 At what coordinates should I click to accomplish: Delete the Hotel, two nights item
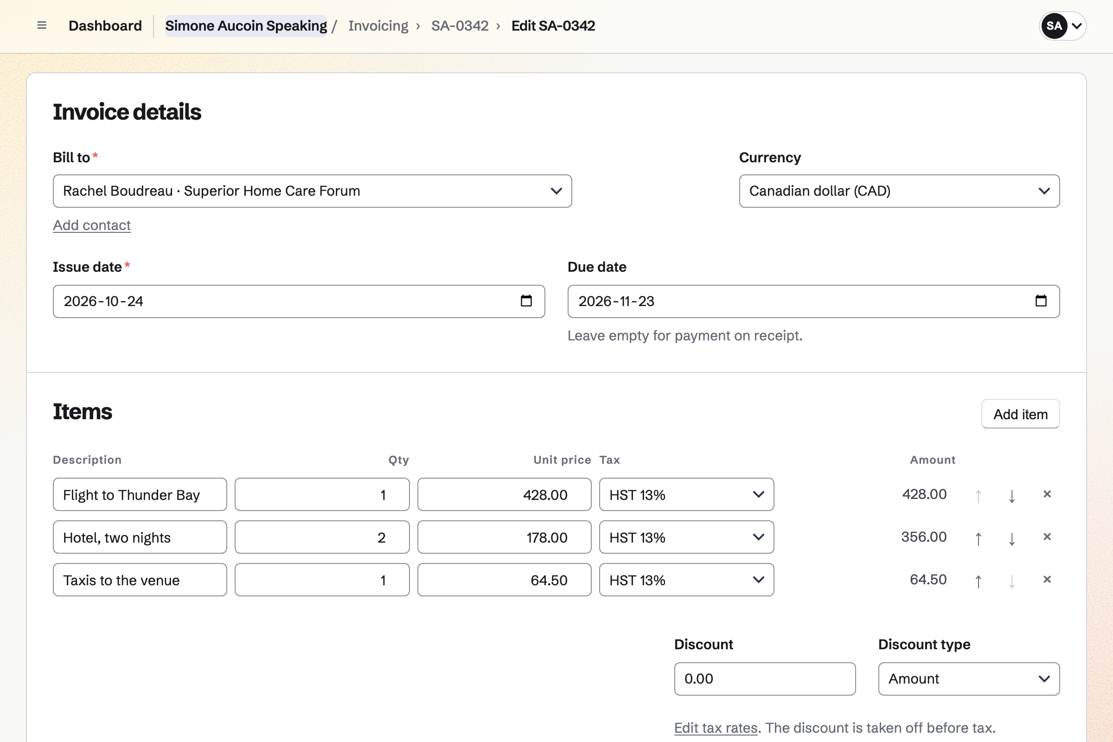click(x=1047, y=537)
